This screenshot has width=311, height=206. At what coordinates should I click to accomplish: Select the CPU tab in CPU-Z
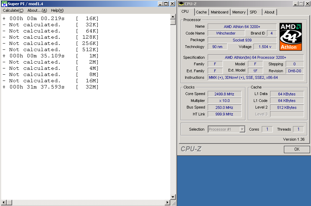(x=185, y=11)
